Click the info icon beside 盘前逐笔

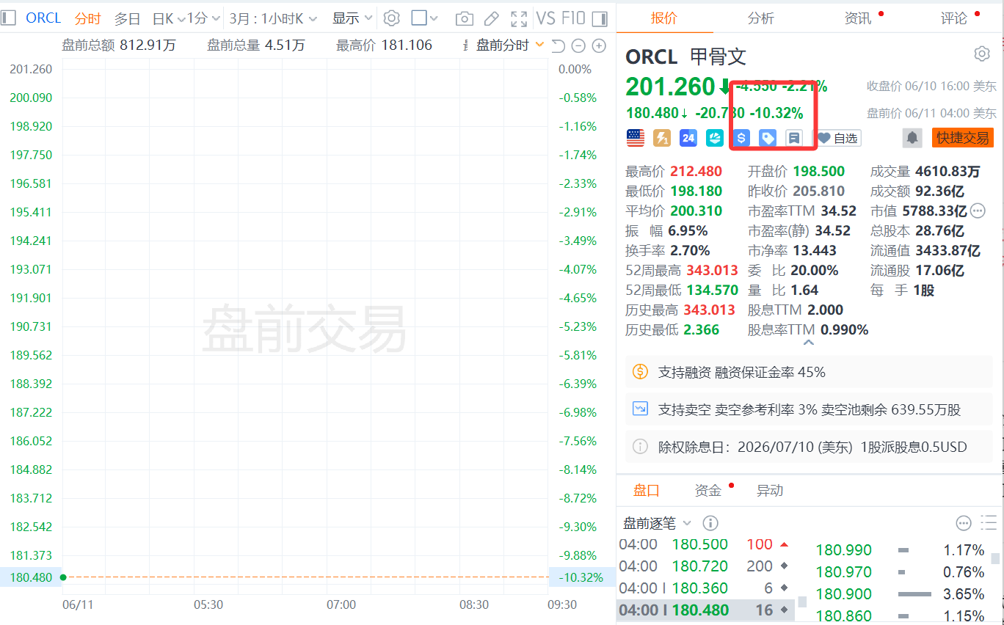coord(710,523)
